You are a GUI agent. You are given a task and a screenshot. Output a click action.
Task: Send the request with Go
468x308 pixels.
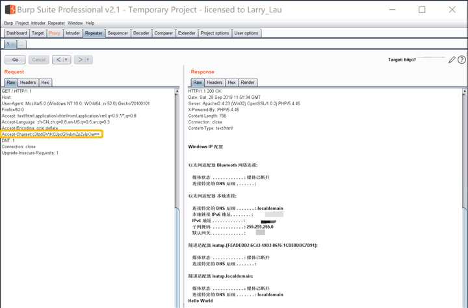point(15,60)
